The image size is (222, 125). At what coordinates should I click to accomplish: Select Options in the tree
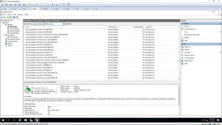tap(10, 45)
